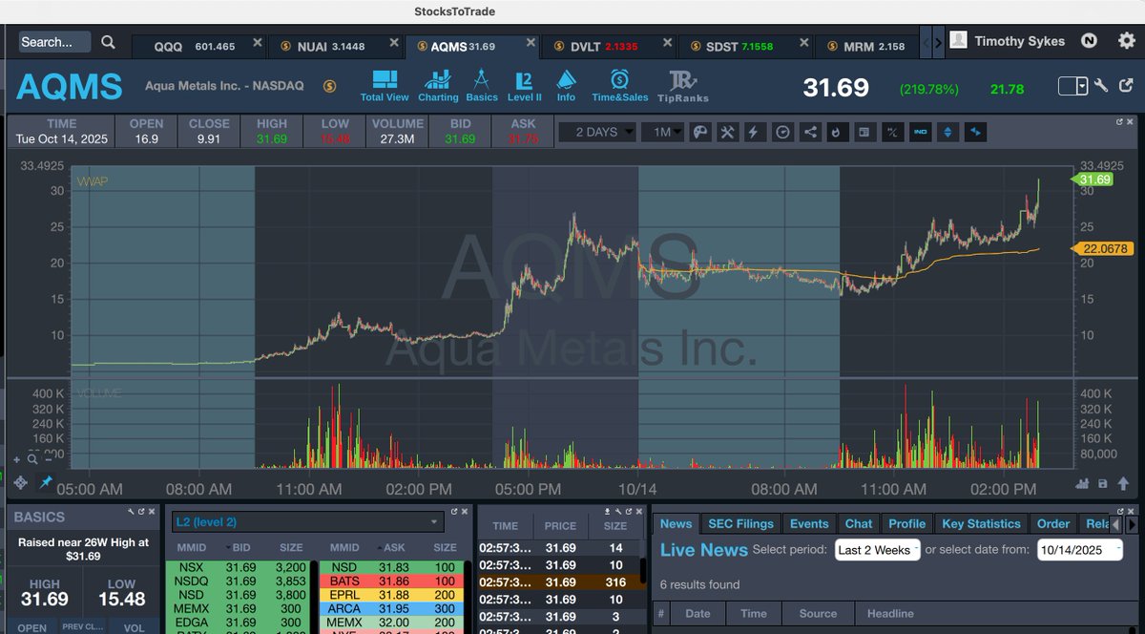Open the Profile tab
The image size is (1145, 634).
click(906, 523)
